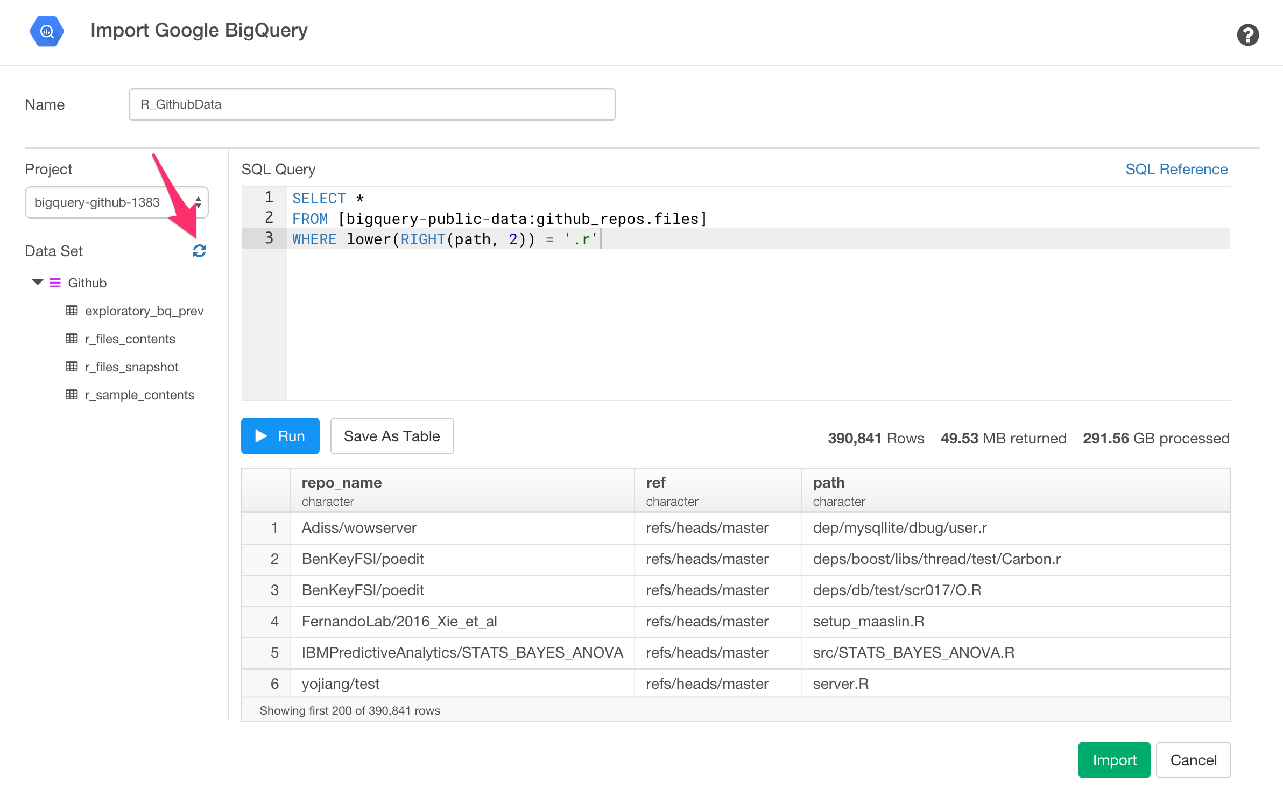Viewport: 1283px width, 789px height.
Task: Open the Project dropdown
Action: click(116, 202)
